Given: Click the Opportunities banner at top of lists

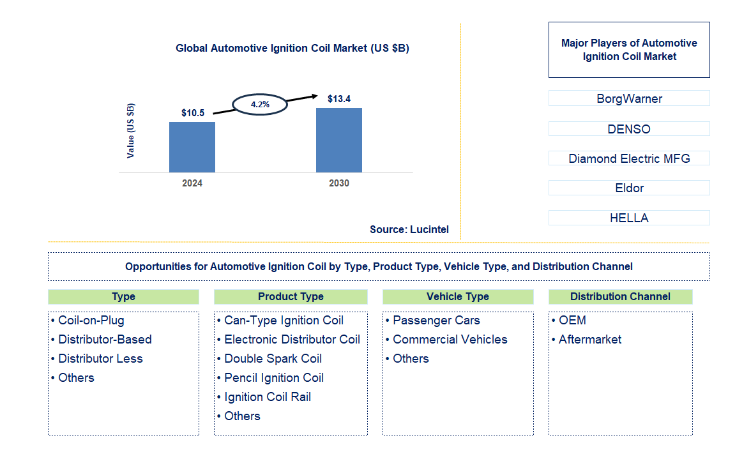Looking at the screenshot, I should coord(378,266).
